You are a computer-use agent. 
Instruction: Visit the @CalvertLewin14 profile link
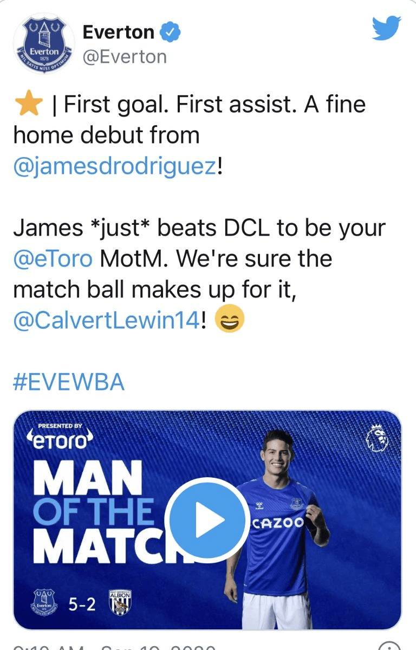pyautogui.click(x=107, y=320)
